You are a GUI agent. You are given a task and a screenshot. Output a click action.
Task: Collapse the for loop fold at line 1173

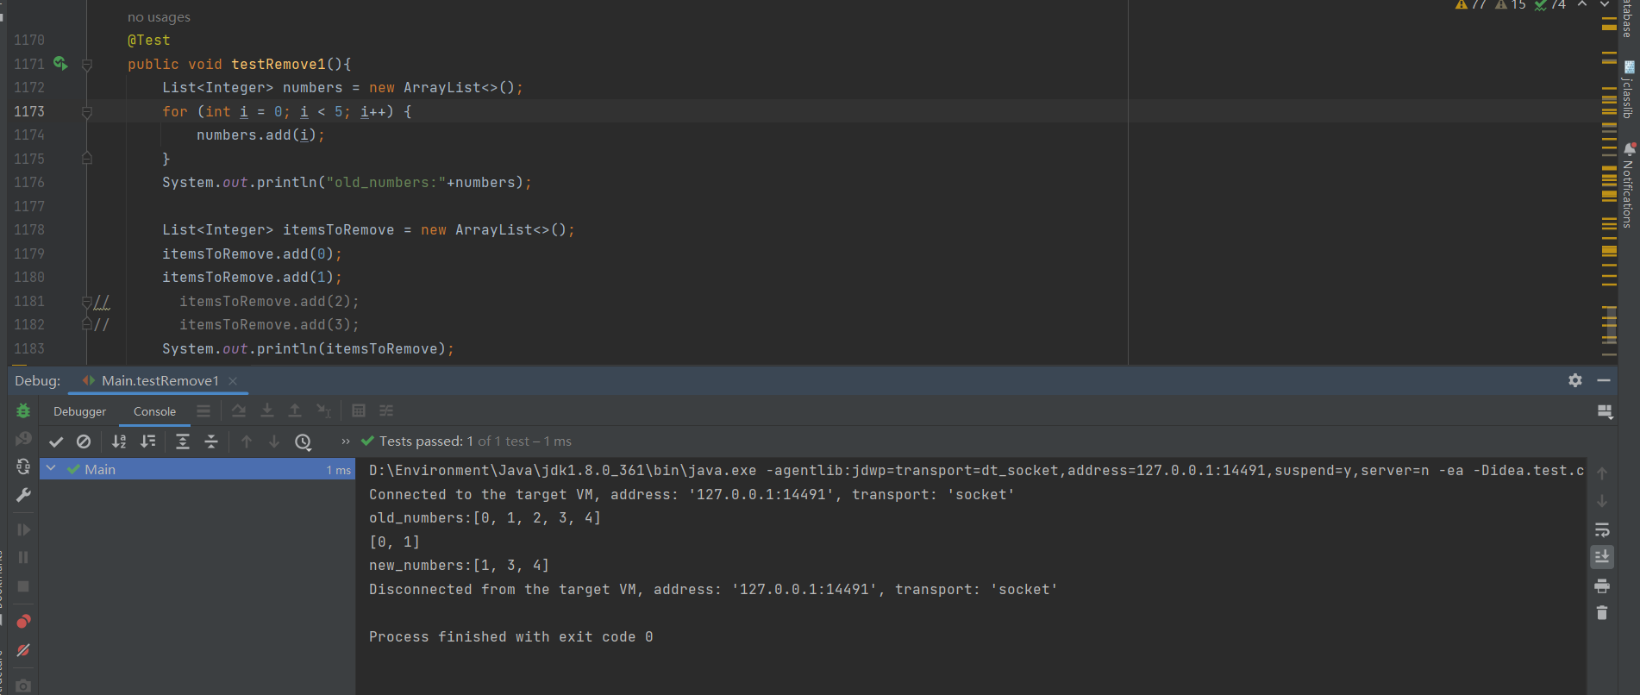(x=87, y=112)
